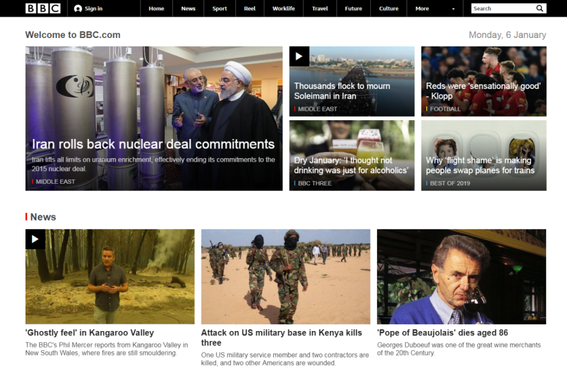The height and width of the screenshot is (369, 567).
Task: Go to the Culture section
Action: point(388,9)
